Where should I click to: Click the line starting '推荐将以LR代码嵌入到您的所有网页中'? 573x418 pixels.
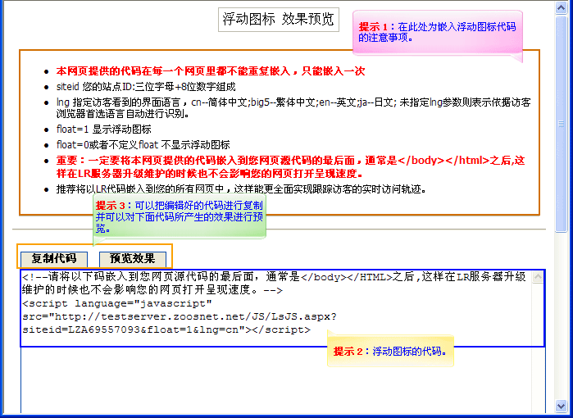[x=241, y=189]
